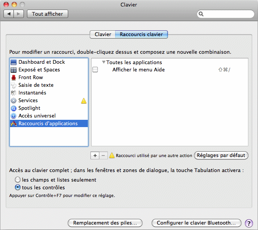Select Raccourcis d'applications label
The width and height of the screenshot is (258, 230).
point(48,123)
